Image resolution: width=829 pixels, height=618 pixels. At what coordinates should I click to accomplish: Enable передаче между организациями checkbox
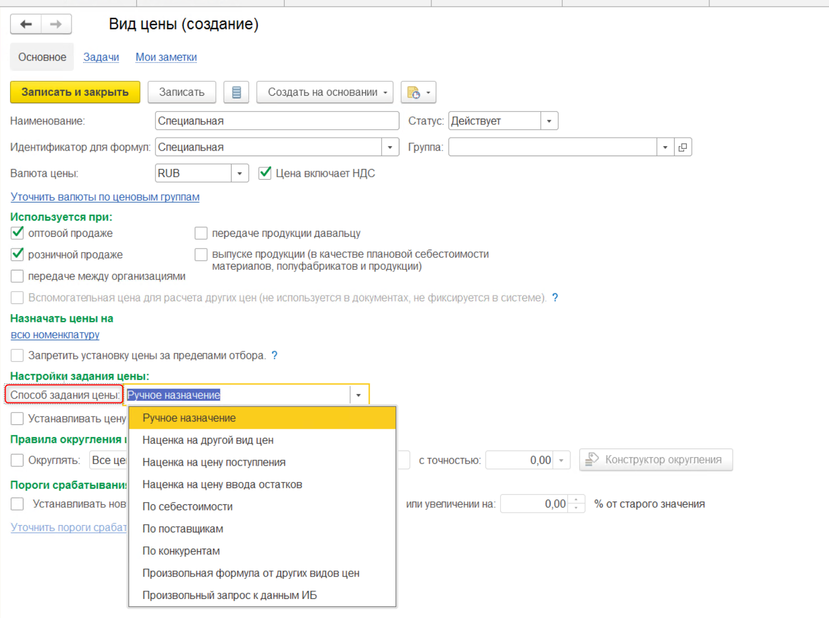[x=17, y=276]
